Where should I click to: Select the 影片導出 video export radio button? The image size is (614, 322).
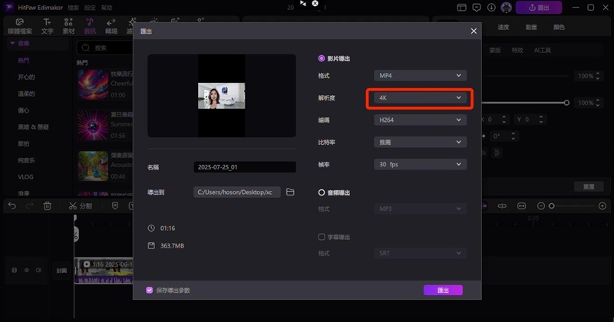pyautogui.click(x=322, y=58)
